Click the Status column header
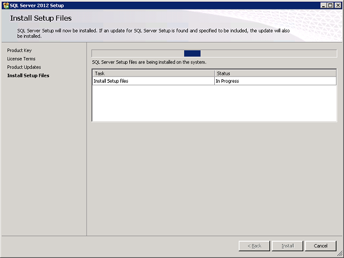Screen dimensions: 344x258 [x=275, y=73]
